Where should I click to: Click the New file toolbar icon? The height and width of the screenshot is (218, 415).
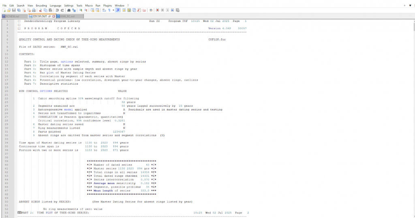pos(3,10)
